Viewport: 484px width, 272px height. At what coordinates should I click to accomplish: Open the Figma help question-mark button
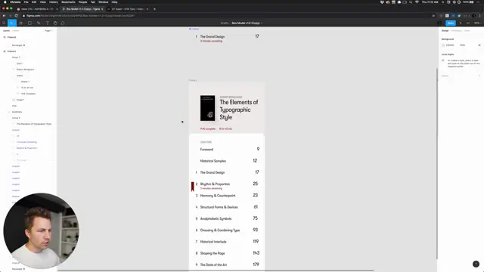(x=476, y=264)
